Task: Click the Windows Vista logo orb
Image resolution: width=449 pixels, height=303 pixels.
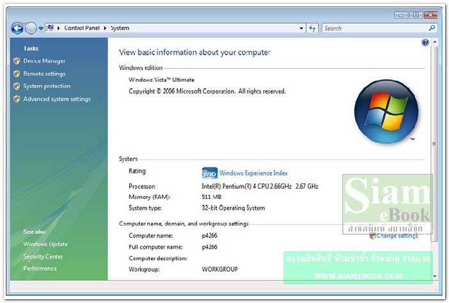Action: [386, 112]
